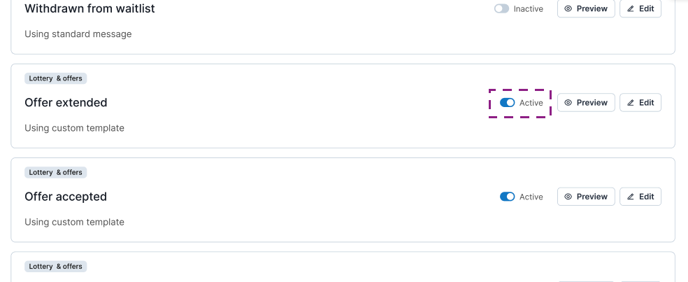Enable the Withdrawn from waitlist toggle switch

501,9
